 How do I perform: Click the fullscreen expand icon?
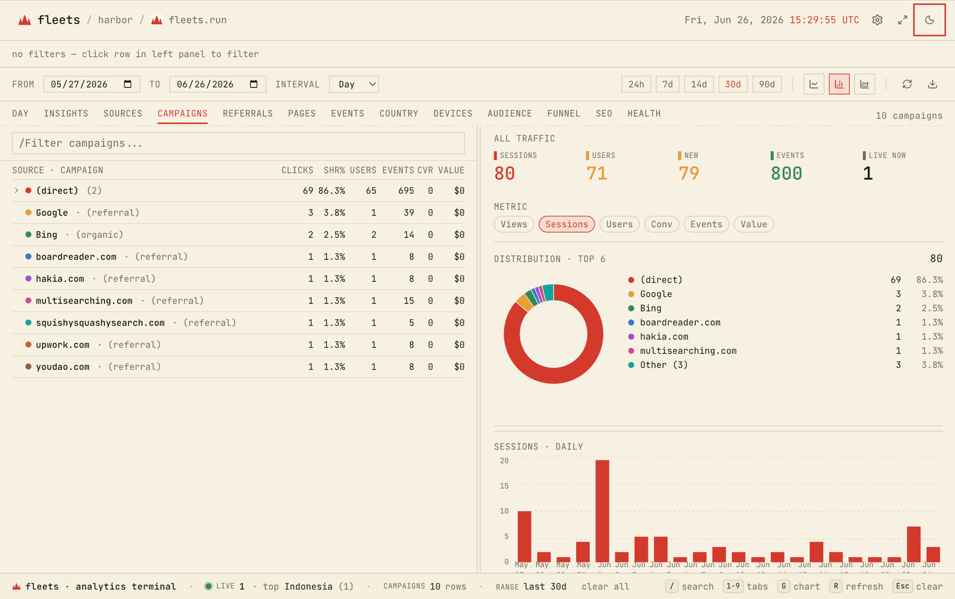click(902, 20)
